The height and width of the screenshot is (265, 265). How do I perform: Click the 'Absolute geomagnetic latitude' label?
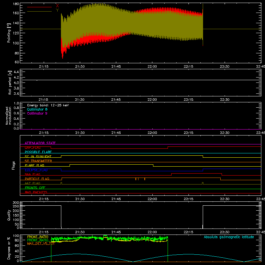pyautogui.click(x=229, y=237)
